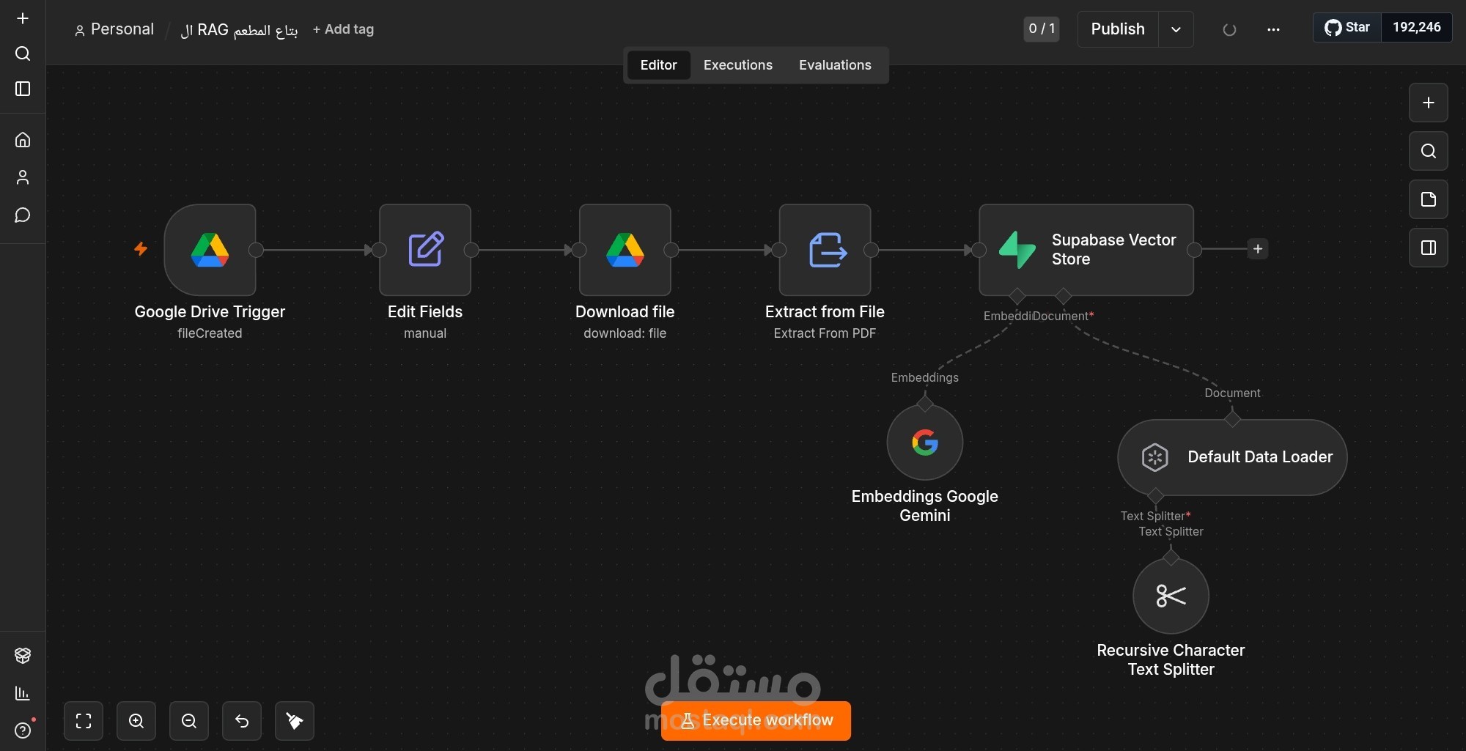Screen dimensions: 1466x751
Task: Select the Google Drive Trigger node
Action: pos(210,250)
